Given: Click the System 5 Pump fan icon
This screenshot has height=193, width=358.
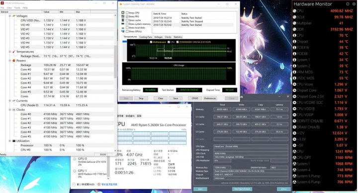Looking at the screenshot, I should (294, 176).
